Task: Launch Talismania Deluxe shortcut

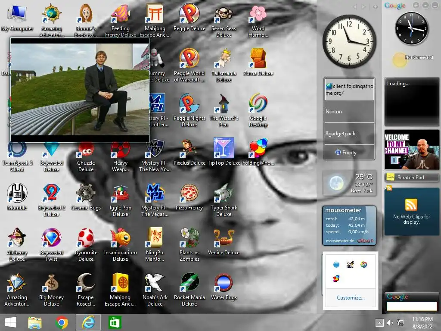Action: tap(224, 66)
